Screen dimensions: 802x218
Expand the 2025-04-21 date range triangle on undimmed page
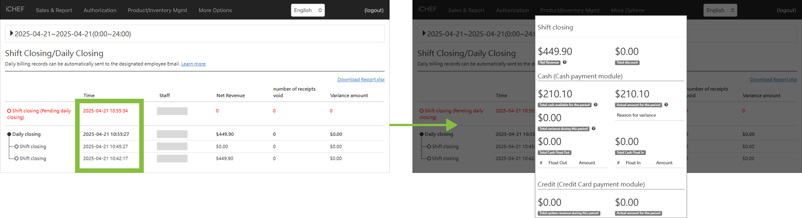click(x=11, y=33)
